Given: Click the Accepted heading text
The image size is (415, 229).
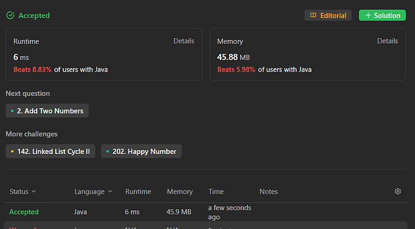Looking at the screenshot, I should (x=34, y=15).
